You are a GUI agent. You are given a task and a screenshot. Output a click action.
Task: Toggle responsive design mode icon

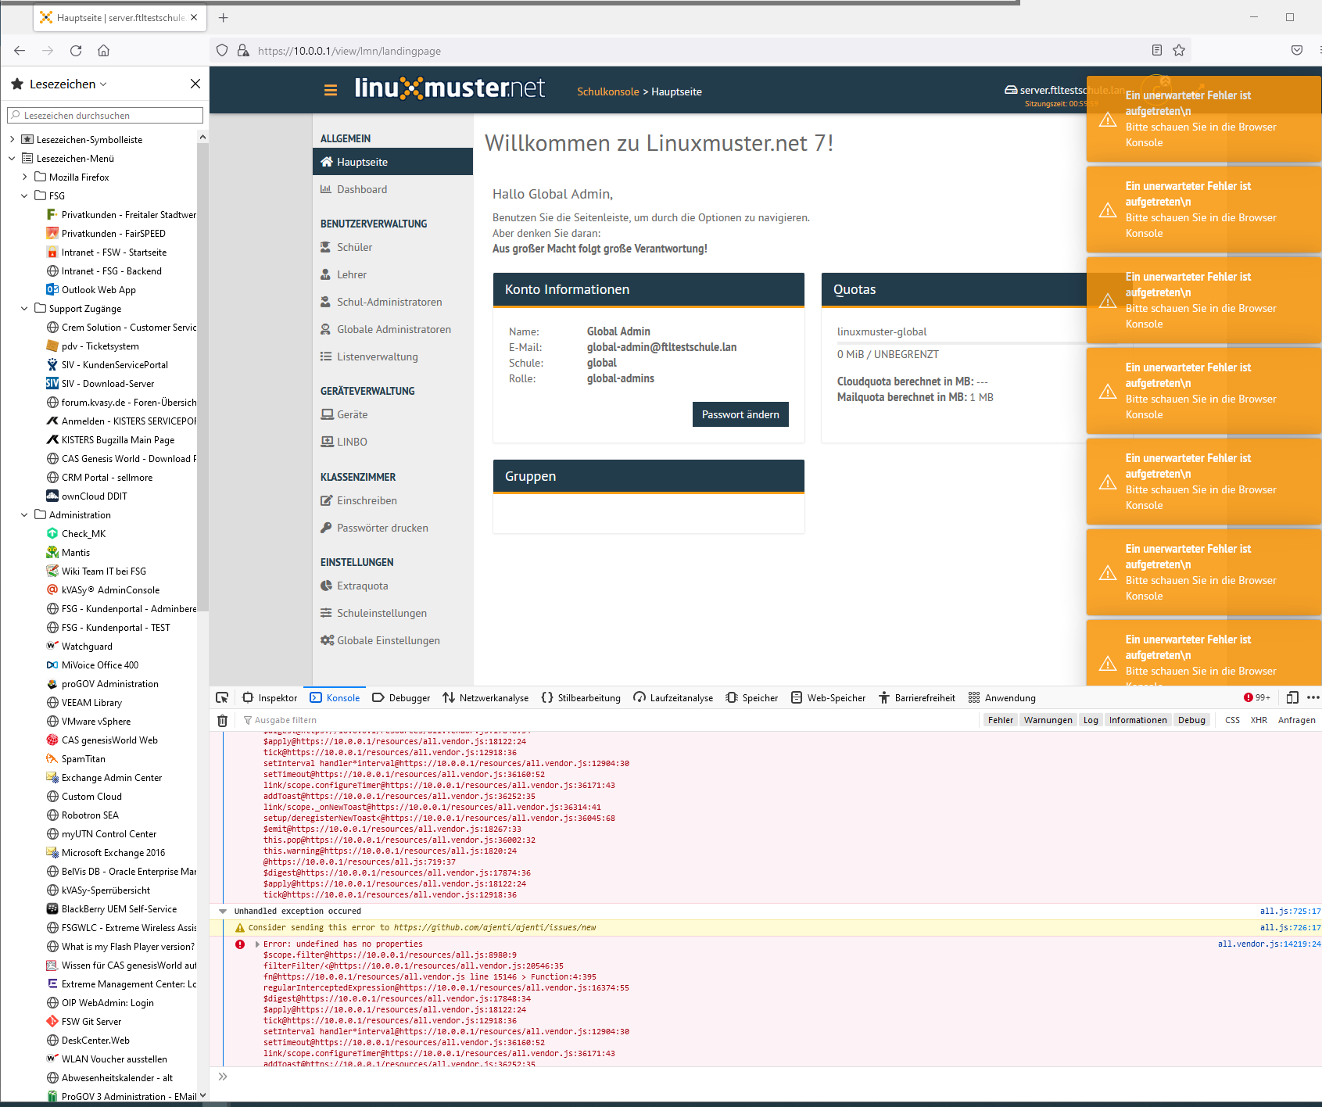[1292, 698]
